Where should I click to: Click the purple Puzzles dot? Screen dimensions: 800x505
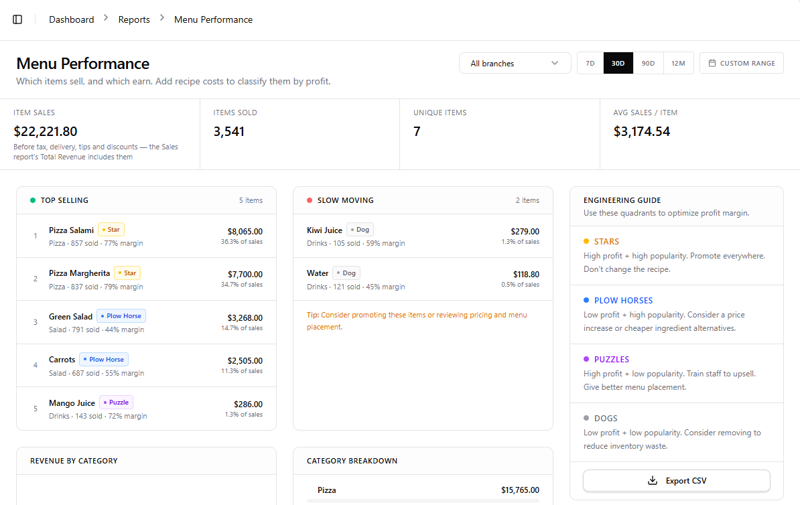point(586,359)
